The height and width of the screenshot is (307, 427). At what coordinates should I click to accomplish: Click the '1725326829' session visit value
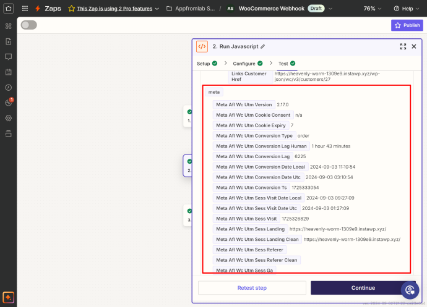[295, 219]
